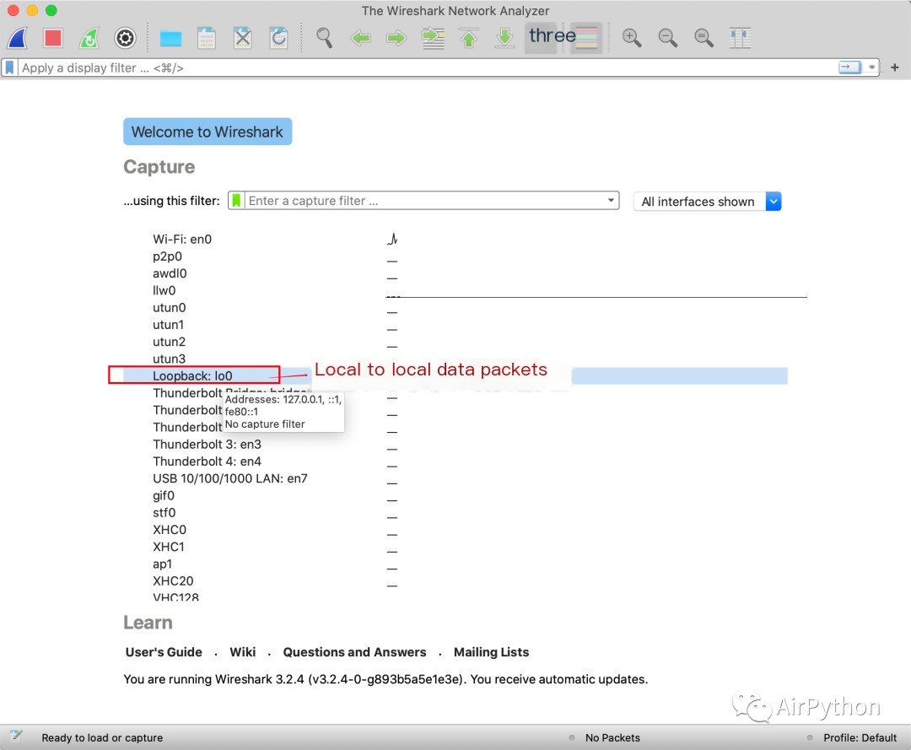Open display filter history dropdown arrow
Viewport: 911px width, 750px height.
pyautogui.click(x=871, y=67)
